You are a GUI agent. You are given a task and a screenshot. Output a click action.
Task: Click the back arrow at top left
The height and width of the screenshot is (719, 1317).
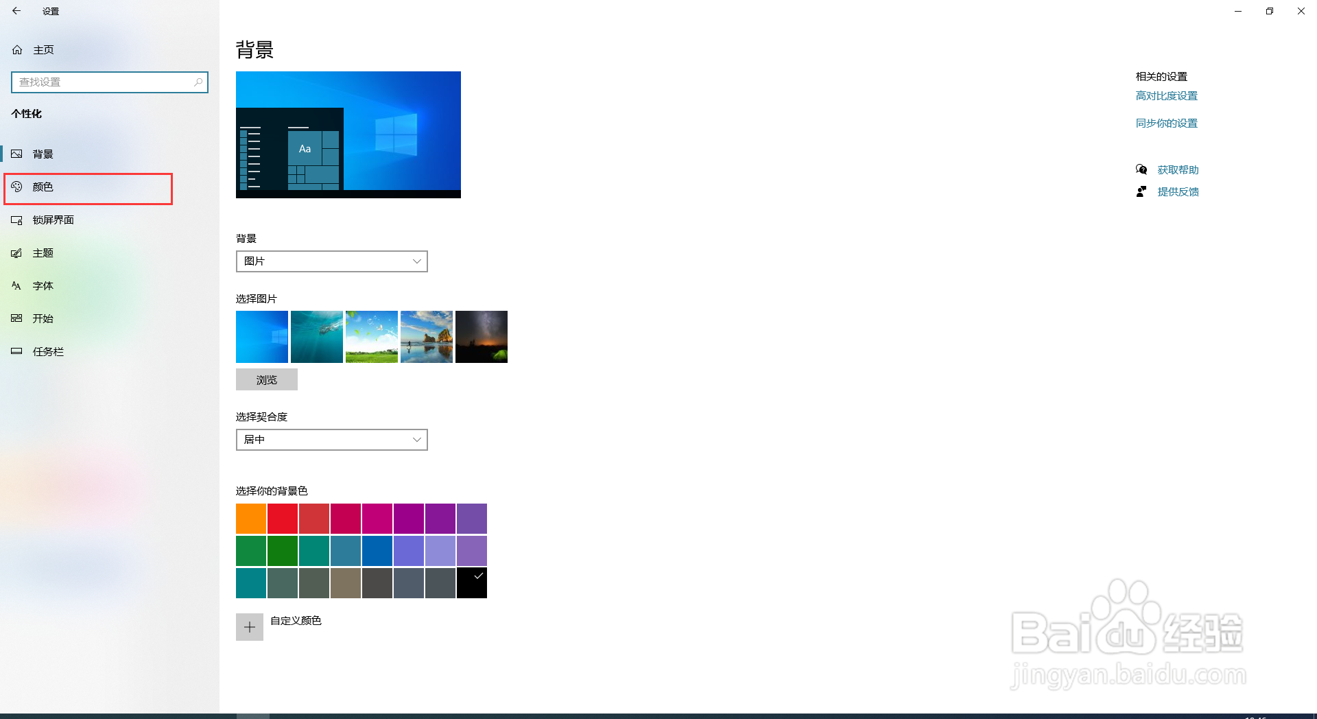pos(16,11)
